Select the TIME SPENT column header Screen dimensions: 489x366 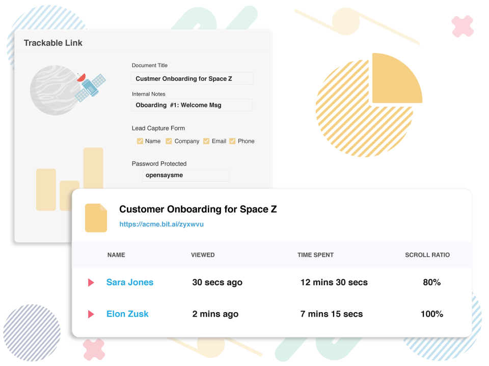(x=314, y=255)
